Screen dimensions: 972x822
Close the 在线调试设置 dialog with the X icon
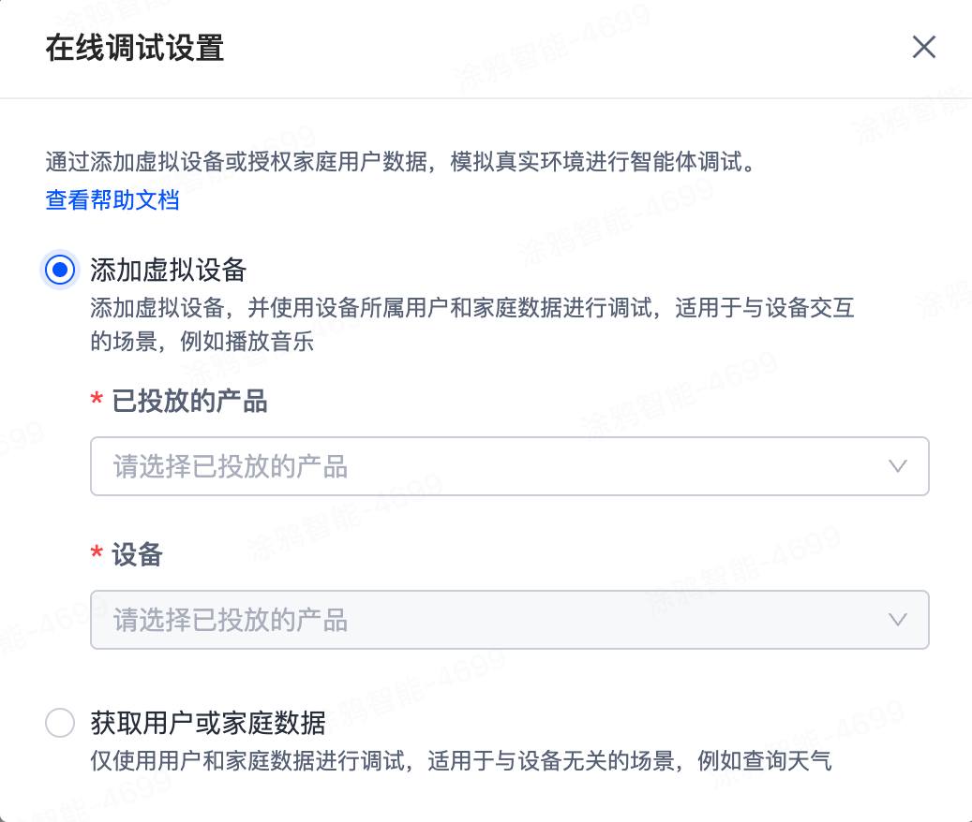click(923, 47)
